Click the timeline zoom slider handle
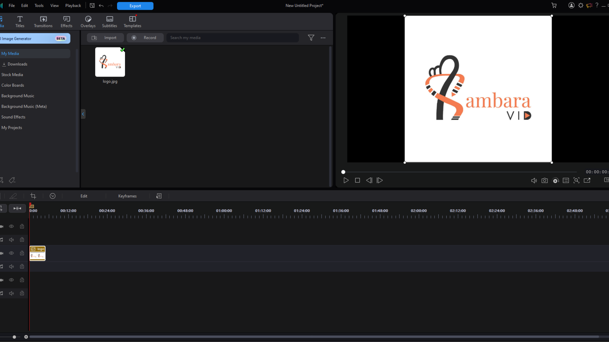The height and width of the screenshot is (342, 609). (x=14, y=337)
